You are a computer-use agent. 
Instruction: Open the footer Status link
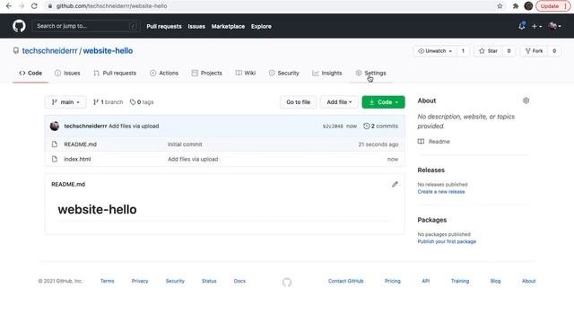[209, 281]
